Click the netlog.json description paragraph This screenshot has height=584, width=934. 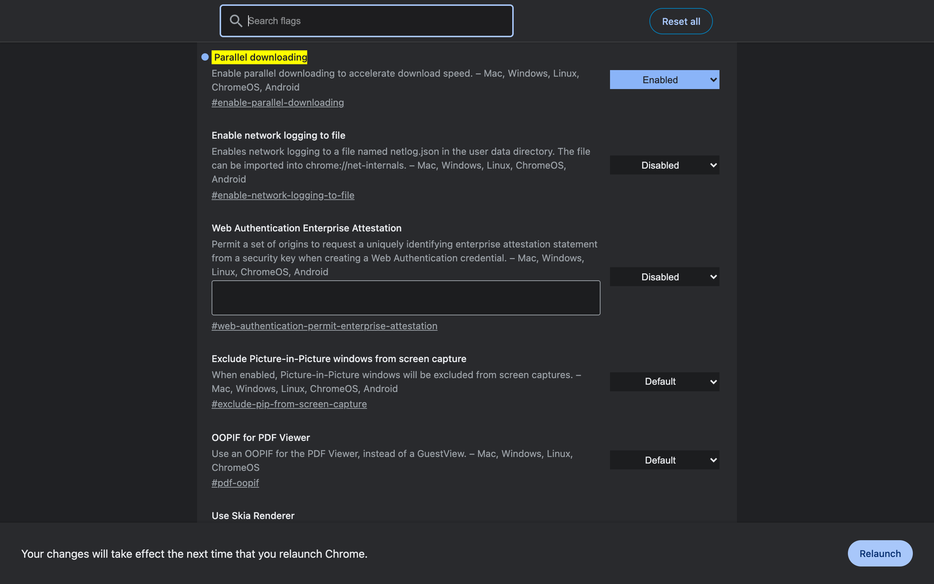[401, 165]
